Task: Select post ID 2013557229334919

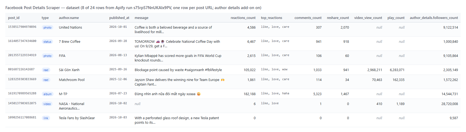Action: (x=22, y=55)
